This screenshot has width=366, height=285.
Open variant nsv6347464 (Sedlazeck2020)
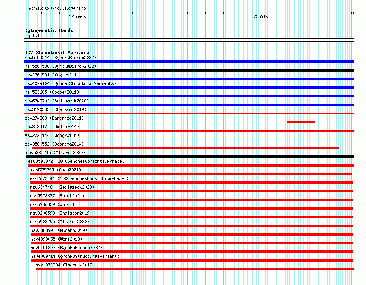[62, 187]
